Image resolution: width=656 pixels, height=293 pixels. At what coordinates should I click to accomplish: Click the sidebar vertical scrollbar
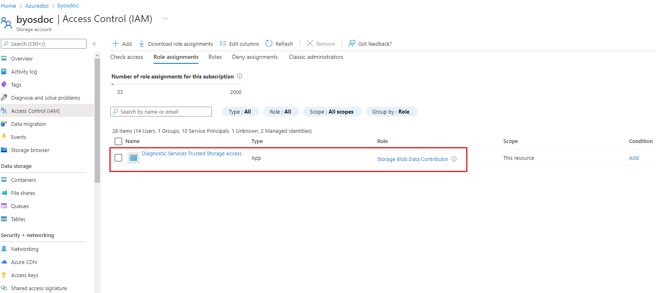click(97, 123)
